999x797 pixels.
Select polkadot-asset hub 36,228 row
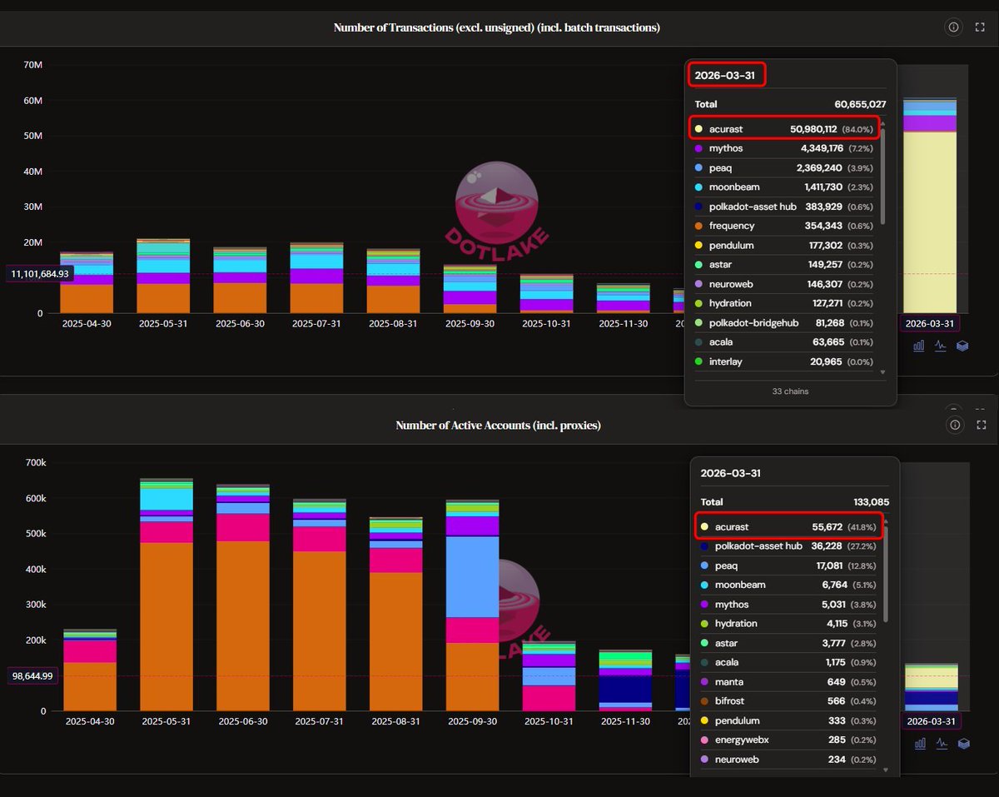[789, 546]
